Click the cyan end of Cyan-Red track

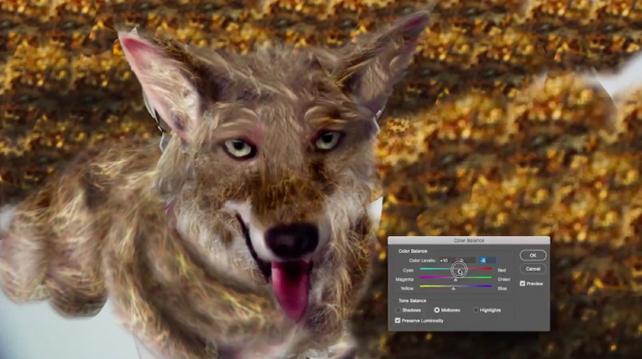pyautogui.click(x=423, y=269)
